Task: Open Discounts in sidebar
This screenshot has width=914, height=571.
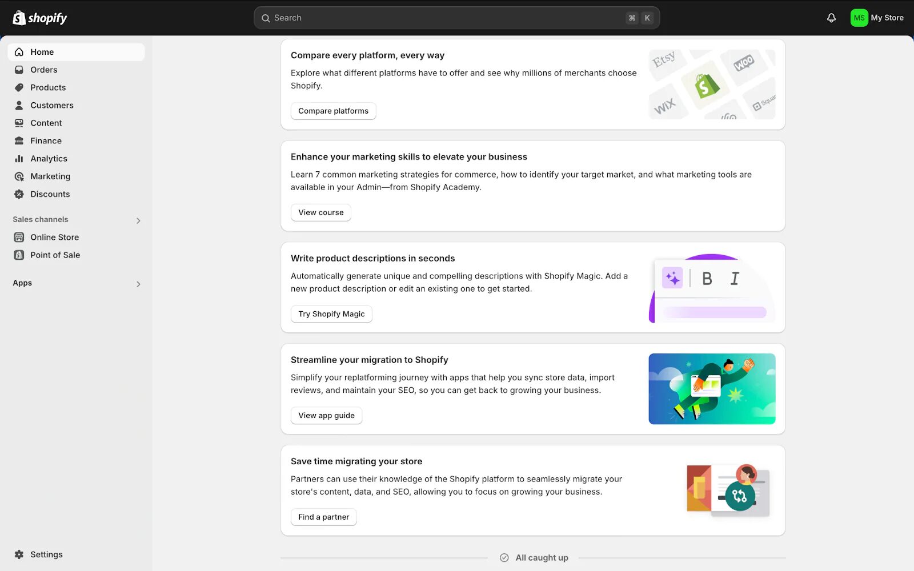Action: (x=76, y=194)
